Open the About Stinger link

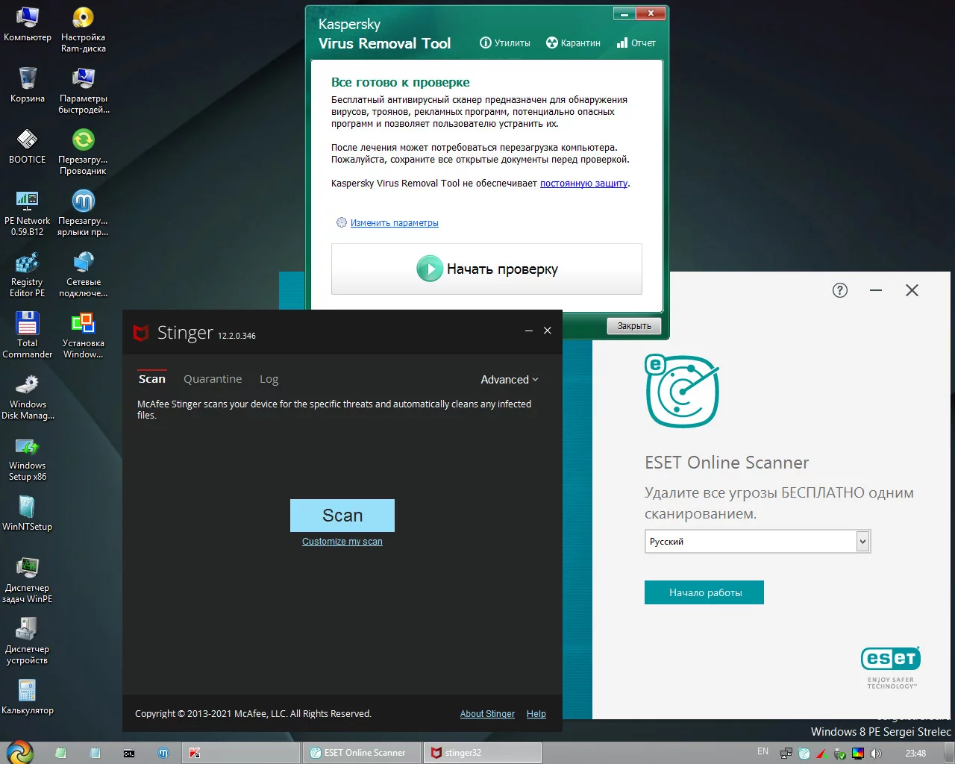(x=487, y=714)
